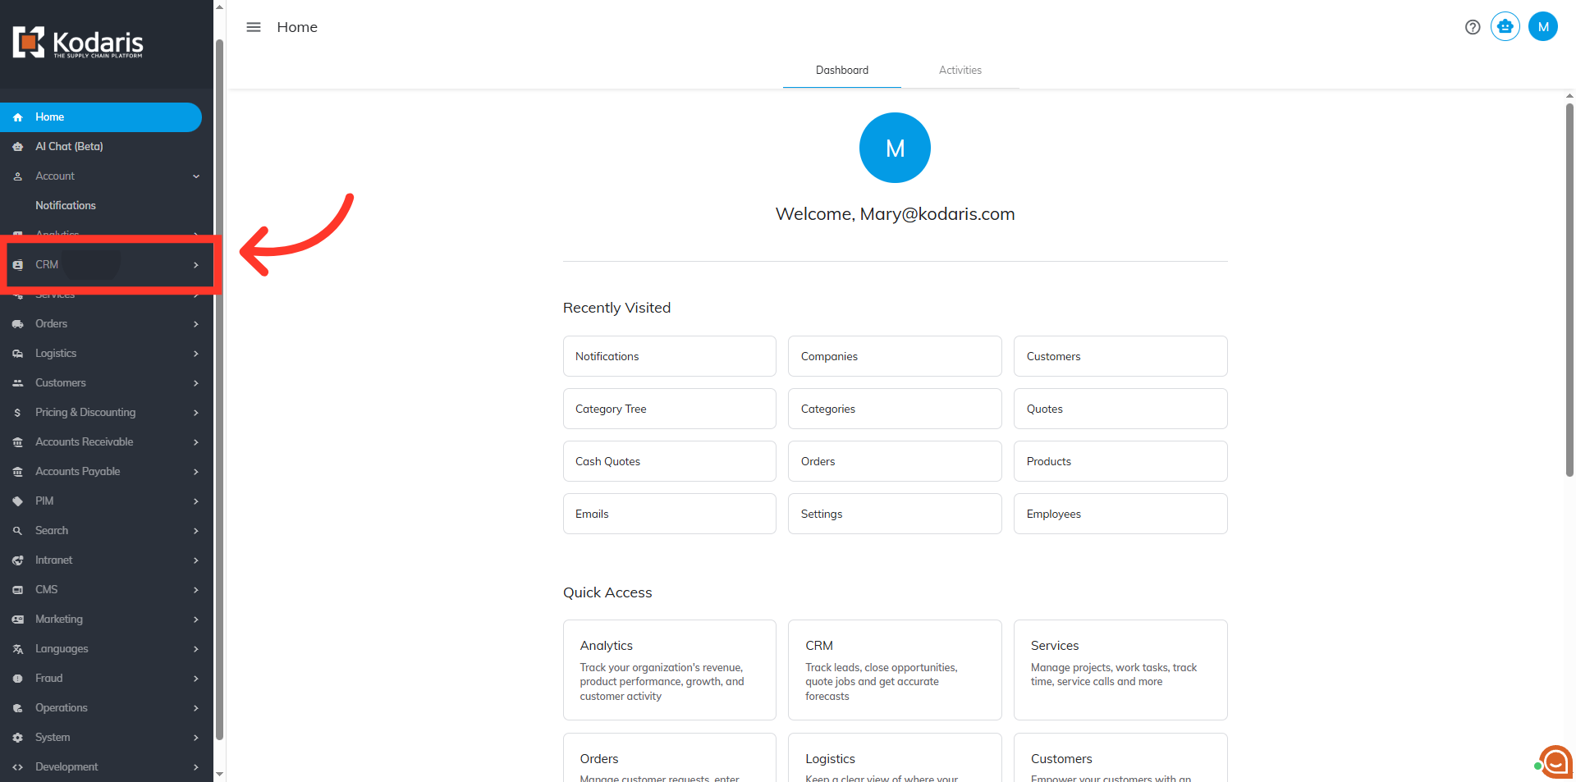Click the Account person icon in sidebar
Viewport: 1576px width, 782px height.
point(18,176)
